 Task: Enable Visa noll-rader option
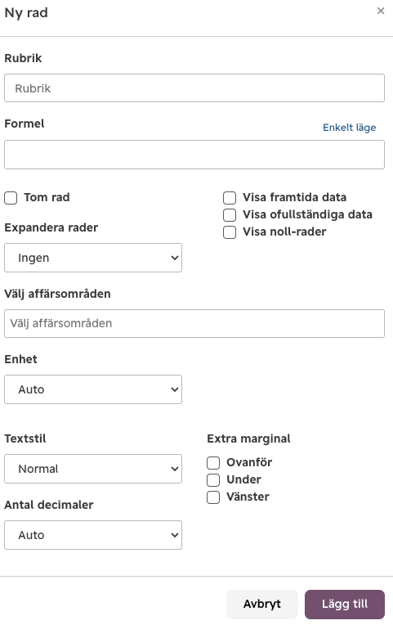click(x=230, y=232)
